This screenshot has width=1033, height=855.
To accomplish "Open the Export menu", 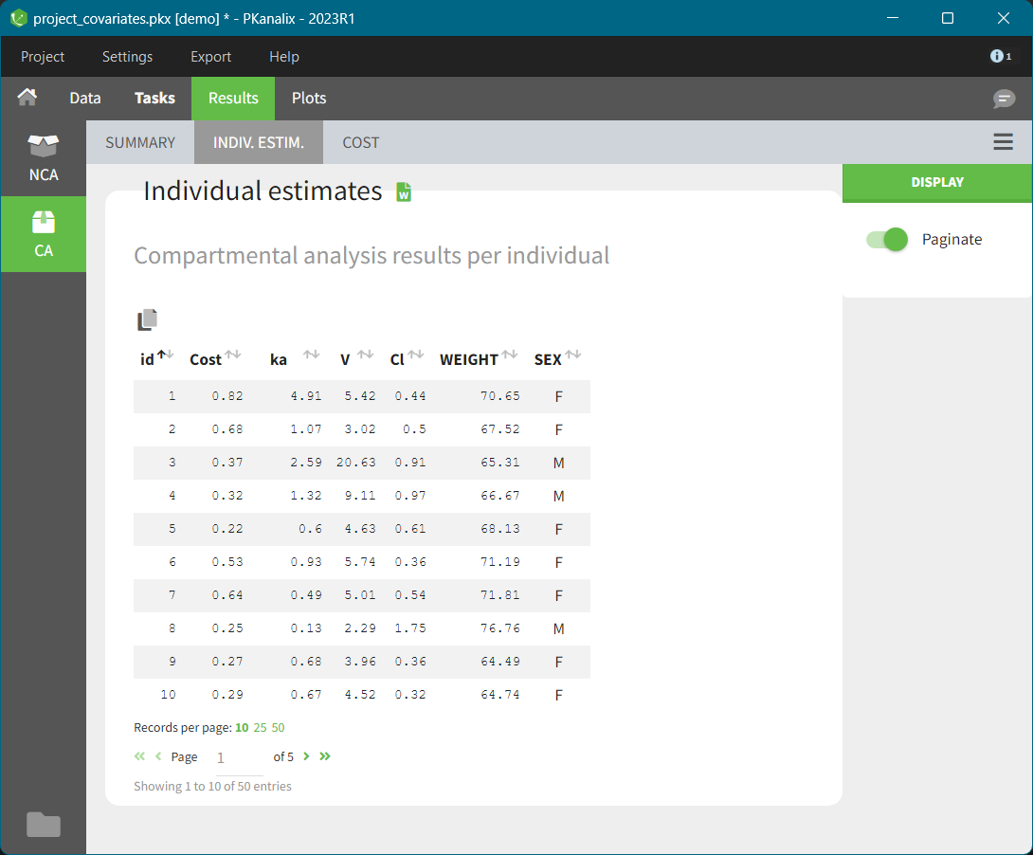I will point(210,57).
